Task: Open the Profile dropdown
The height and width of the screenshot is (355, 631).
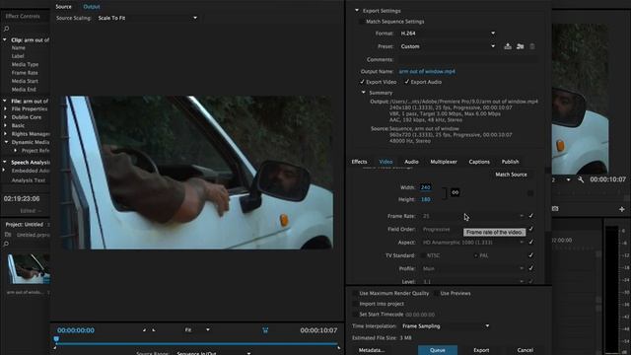Action: [x=473, y=268]
